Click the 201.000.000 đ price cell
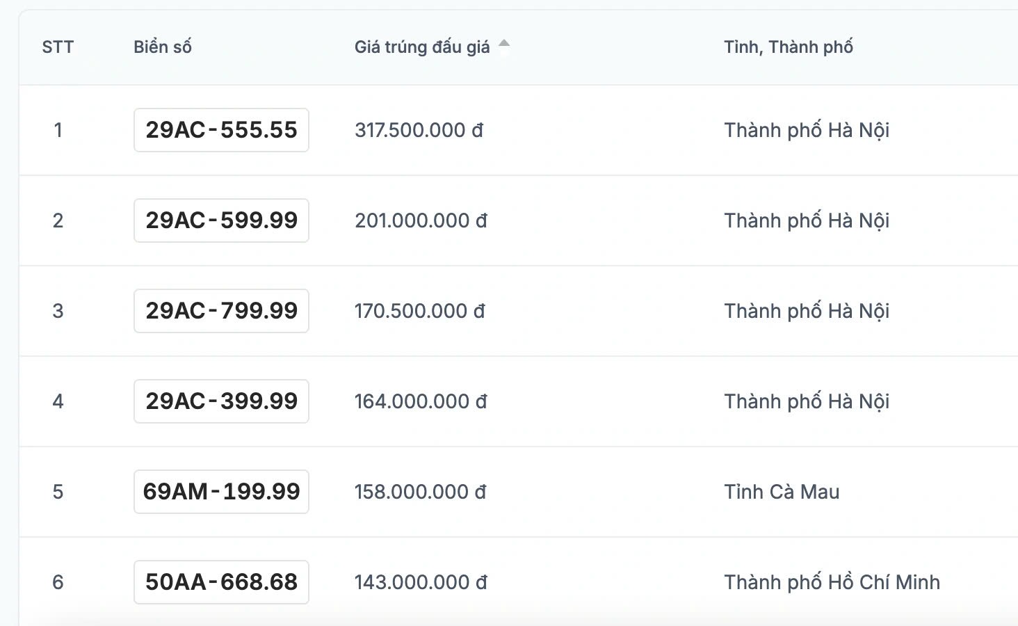The height and width of the screenshot is (626, 1018). coord(421,220)
